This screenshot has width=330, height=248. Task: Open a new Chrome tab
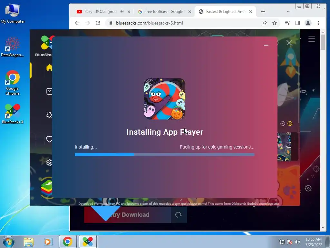pyautogui.click(x=263, y=12)
